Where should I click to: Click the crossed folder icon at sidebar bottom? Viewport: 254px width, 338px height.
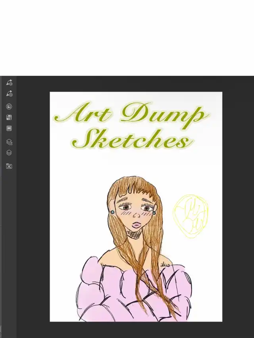(x=9, y=166)
